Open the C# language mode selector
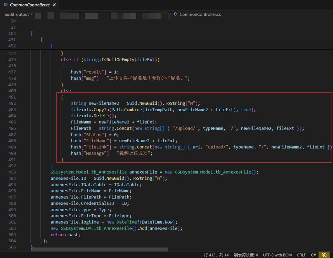This screenshot has height=258, width=333. coord(313,255)
